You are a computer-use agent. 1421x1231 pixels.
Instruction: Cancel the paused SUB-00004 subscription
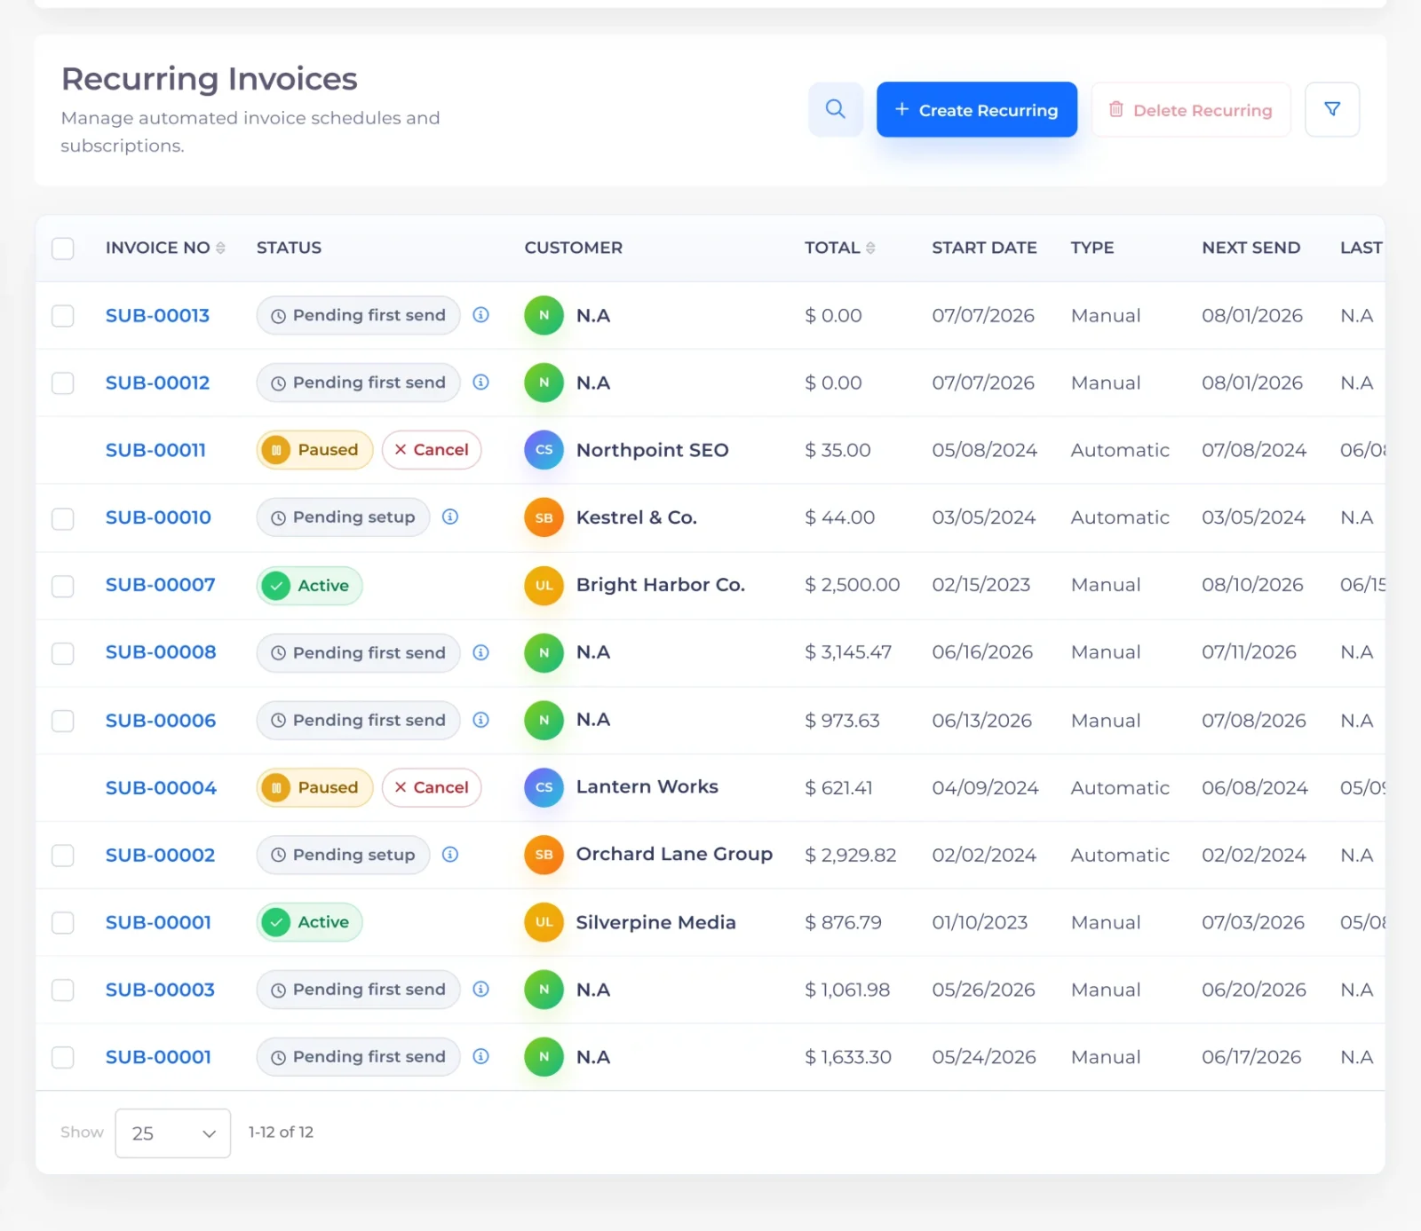(432, 787)
